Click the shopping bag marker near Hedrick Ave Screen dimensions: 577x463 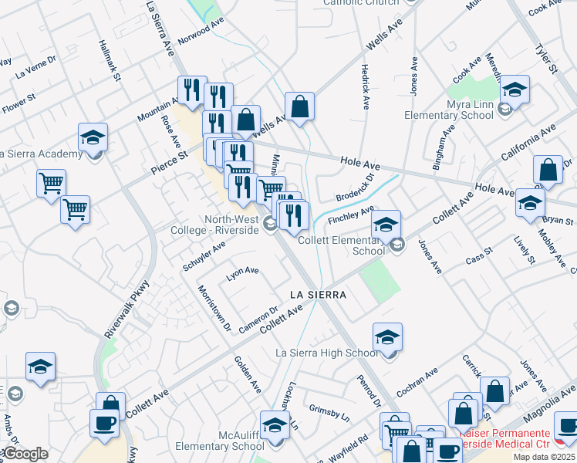point(299,106)
